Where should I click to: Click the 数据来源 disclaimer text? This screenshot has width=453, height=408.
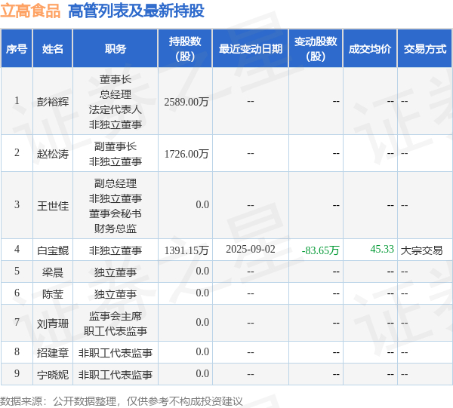pyautogui.click(x=122, y=401)
